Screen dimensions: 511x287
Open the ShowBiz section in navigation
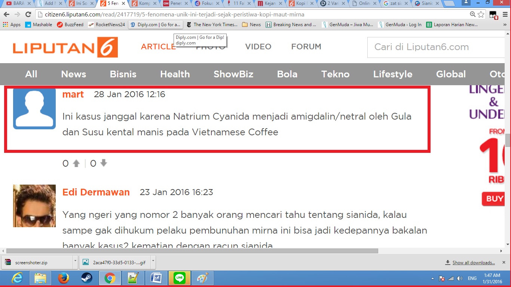233,74
